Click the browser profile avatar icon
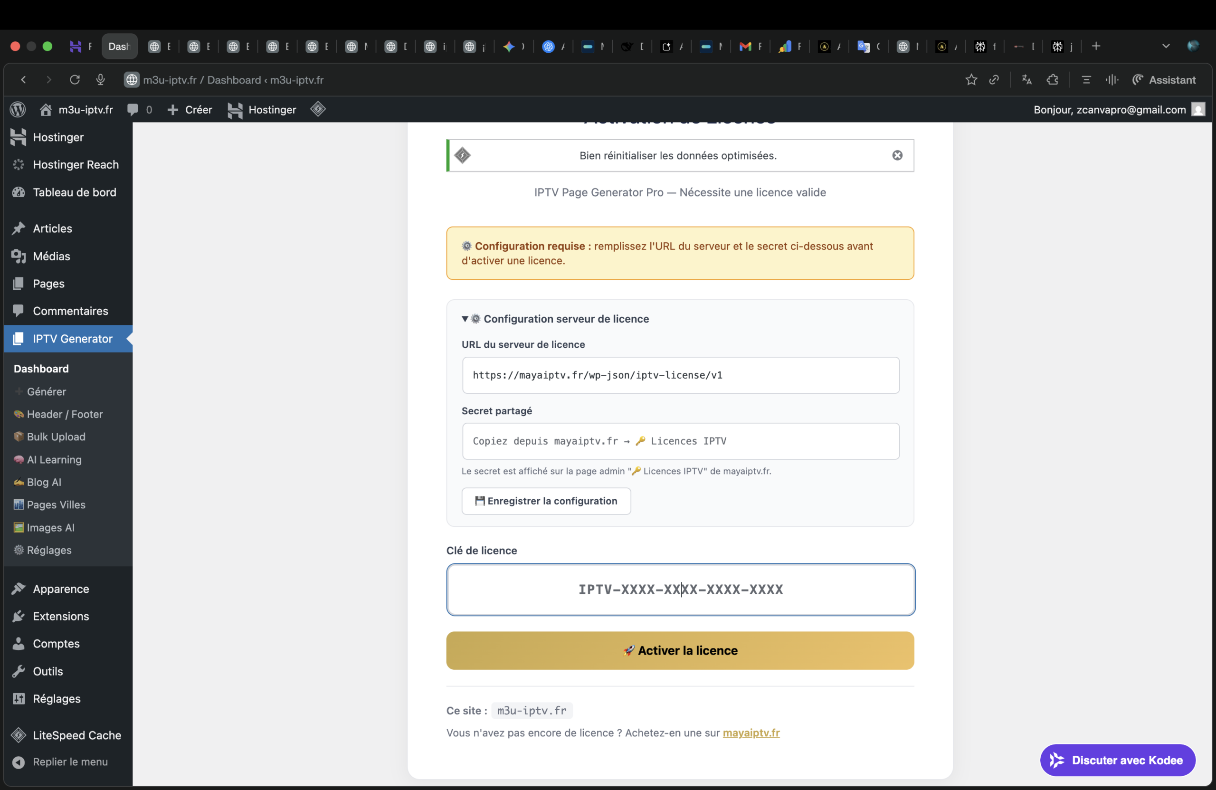Image resolution: width=1216 pixels, height=790 pixels. pos(1193,47)
